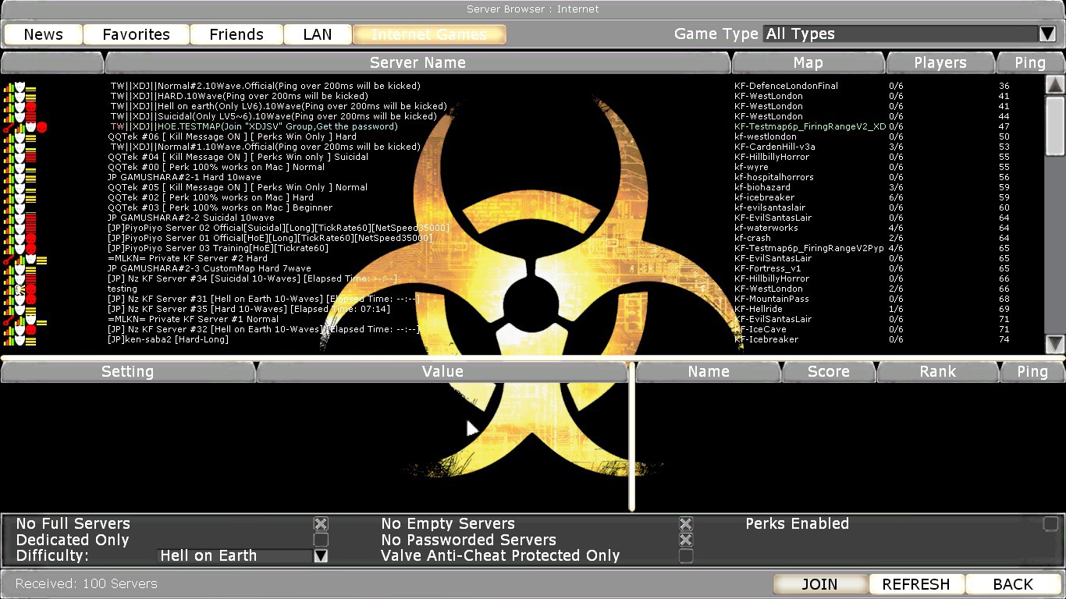The image size is (1066, 599).
Task: Open the Difficulty dropdown arrow
Action: pos(321,556)
